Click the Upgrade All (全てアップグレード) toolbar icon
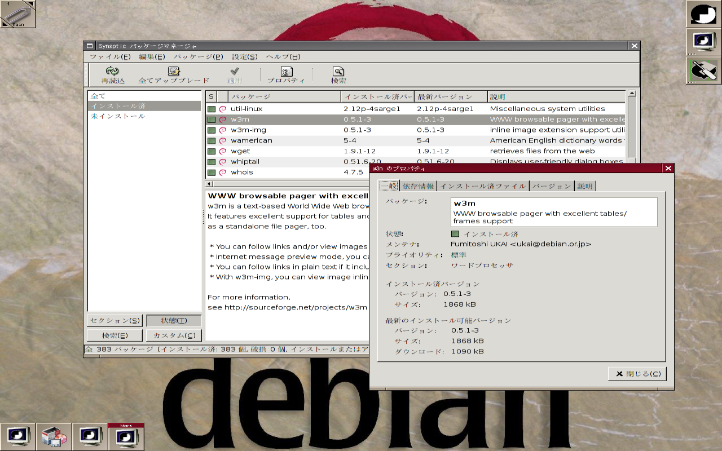This screenshot has width=722, height=451. coord(174,72)
